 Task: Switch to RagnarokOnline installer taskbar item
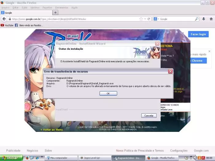point(128,158)
